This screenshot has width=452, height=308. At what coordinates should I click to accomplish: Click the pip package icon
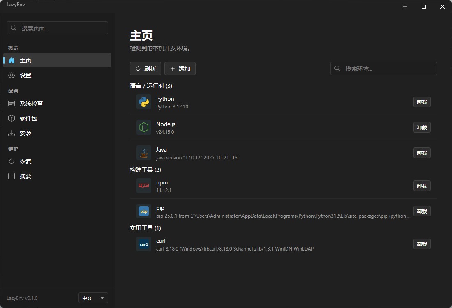(143, 211)
